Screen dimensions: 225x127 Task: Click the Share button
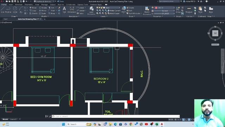point(60,1)
